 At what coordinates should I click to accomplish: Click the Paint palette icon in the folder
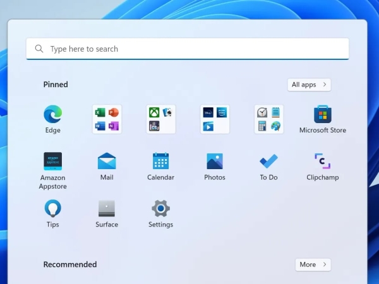275,126
